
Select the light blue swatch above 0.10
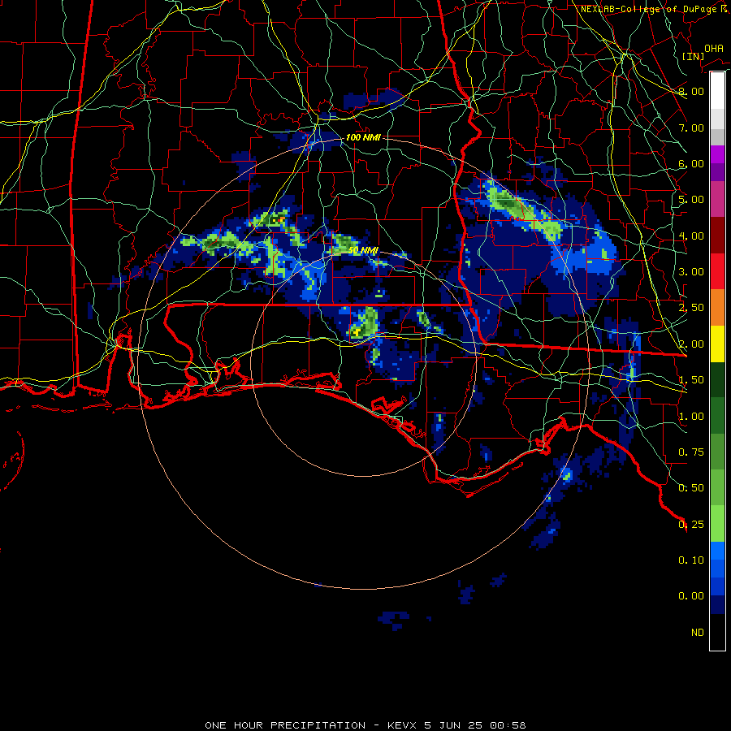tap(717, 551)
